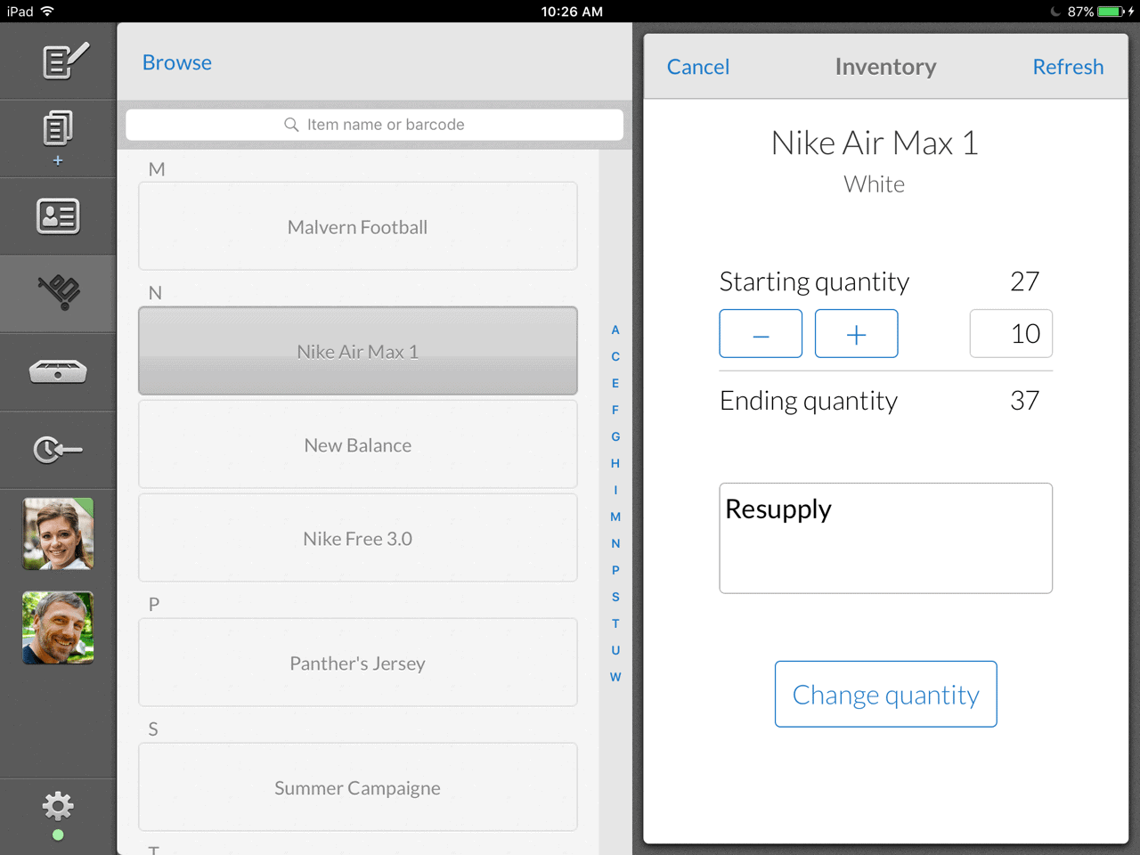Jump to letter F in index

615,410
